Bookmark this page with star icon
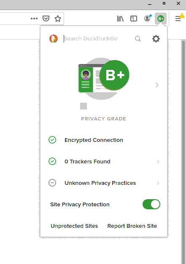Screen dimensions: 186x264 tap(58, 19)
